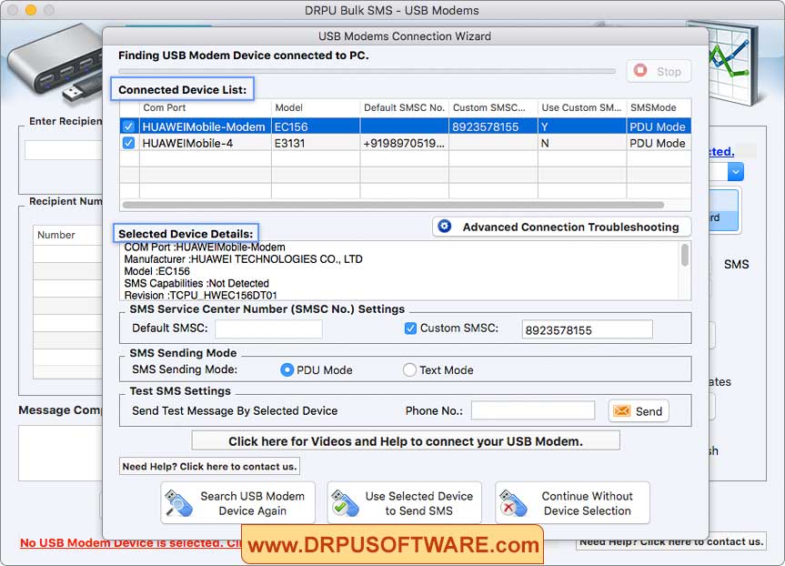Uncheck the HUAWEIMobile-4 device checkbox
Image resolution: width=785 pixels, height=566 pixels.
128,143
